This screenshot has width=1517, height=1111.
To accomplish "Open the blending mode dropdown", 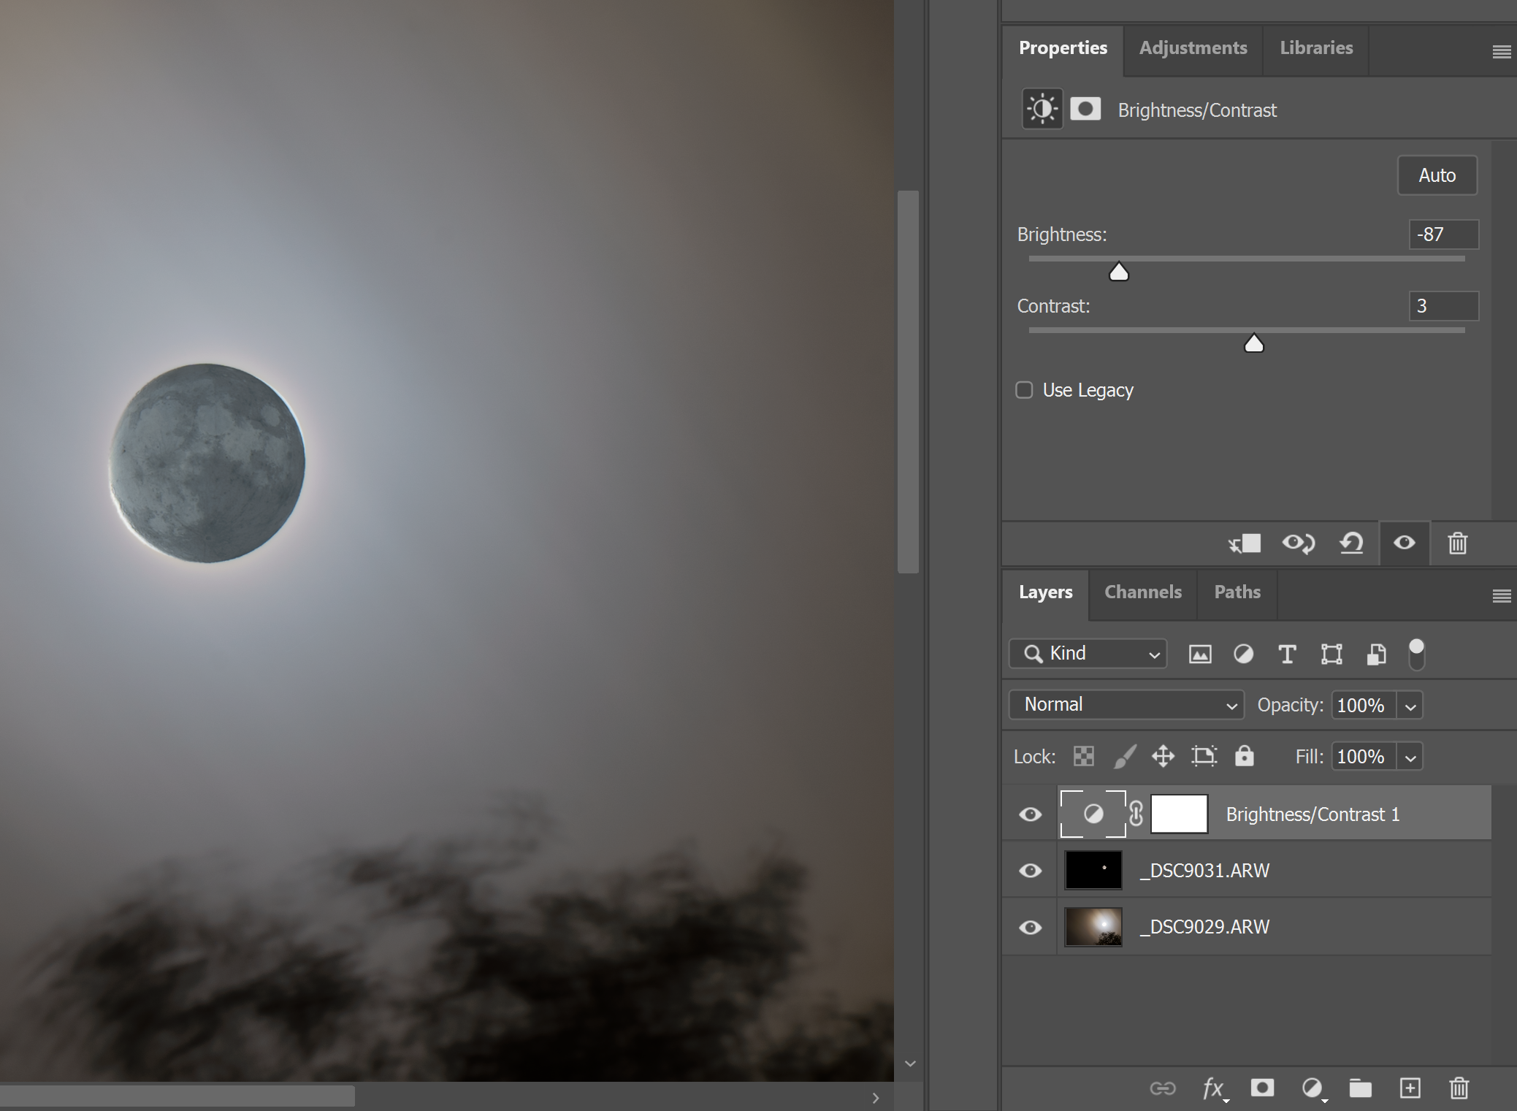I will (x=1125, y=704).
